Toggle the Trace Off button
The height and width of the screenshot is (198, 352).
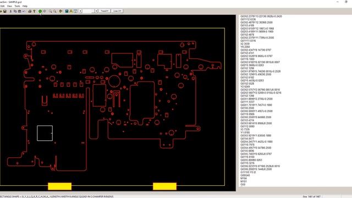pyautogui.click(x=105, y=11)
